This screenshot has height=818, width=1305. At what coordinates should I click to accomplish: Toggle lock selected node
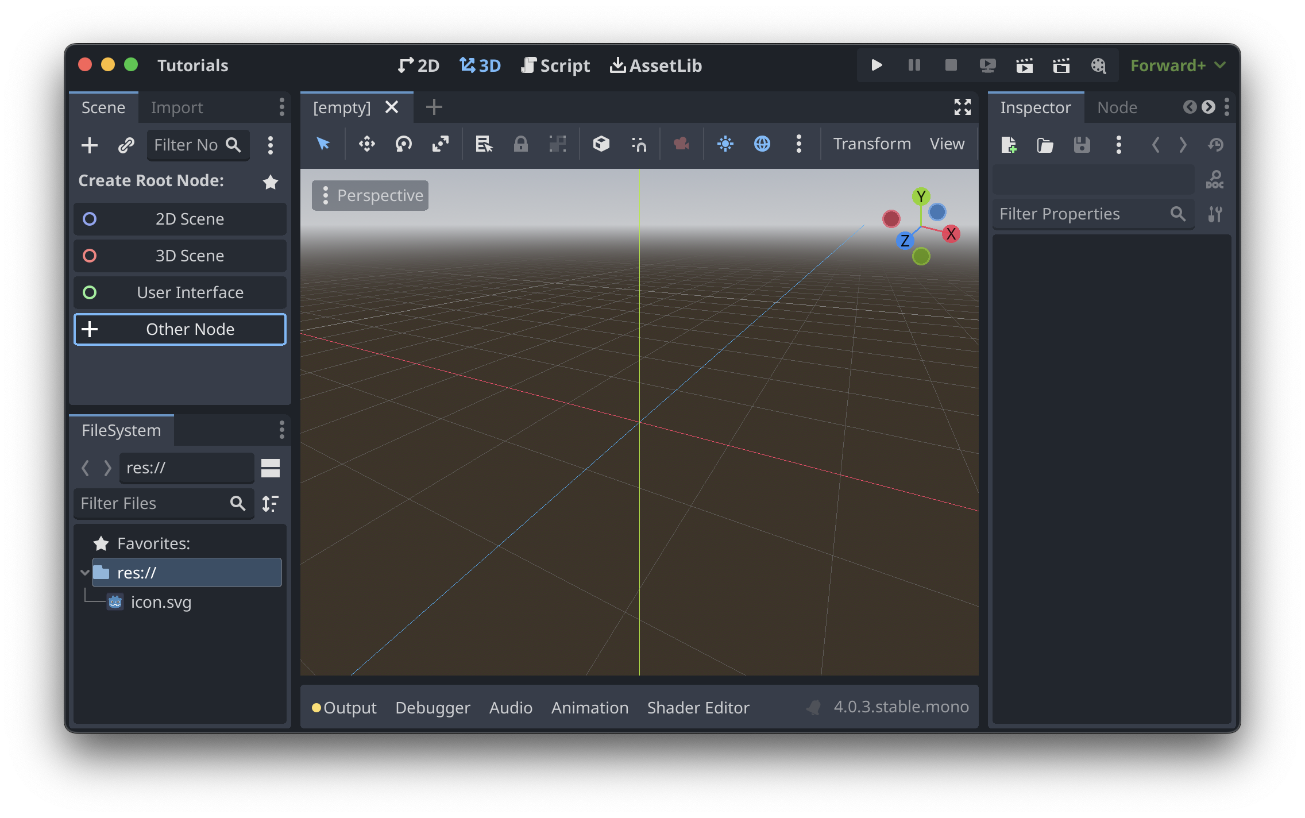[520, 144]
